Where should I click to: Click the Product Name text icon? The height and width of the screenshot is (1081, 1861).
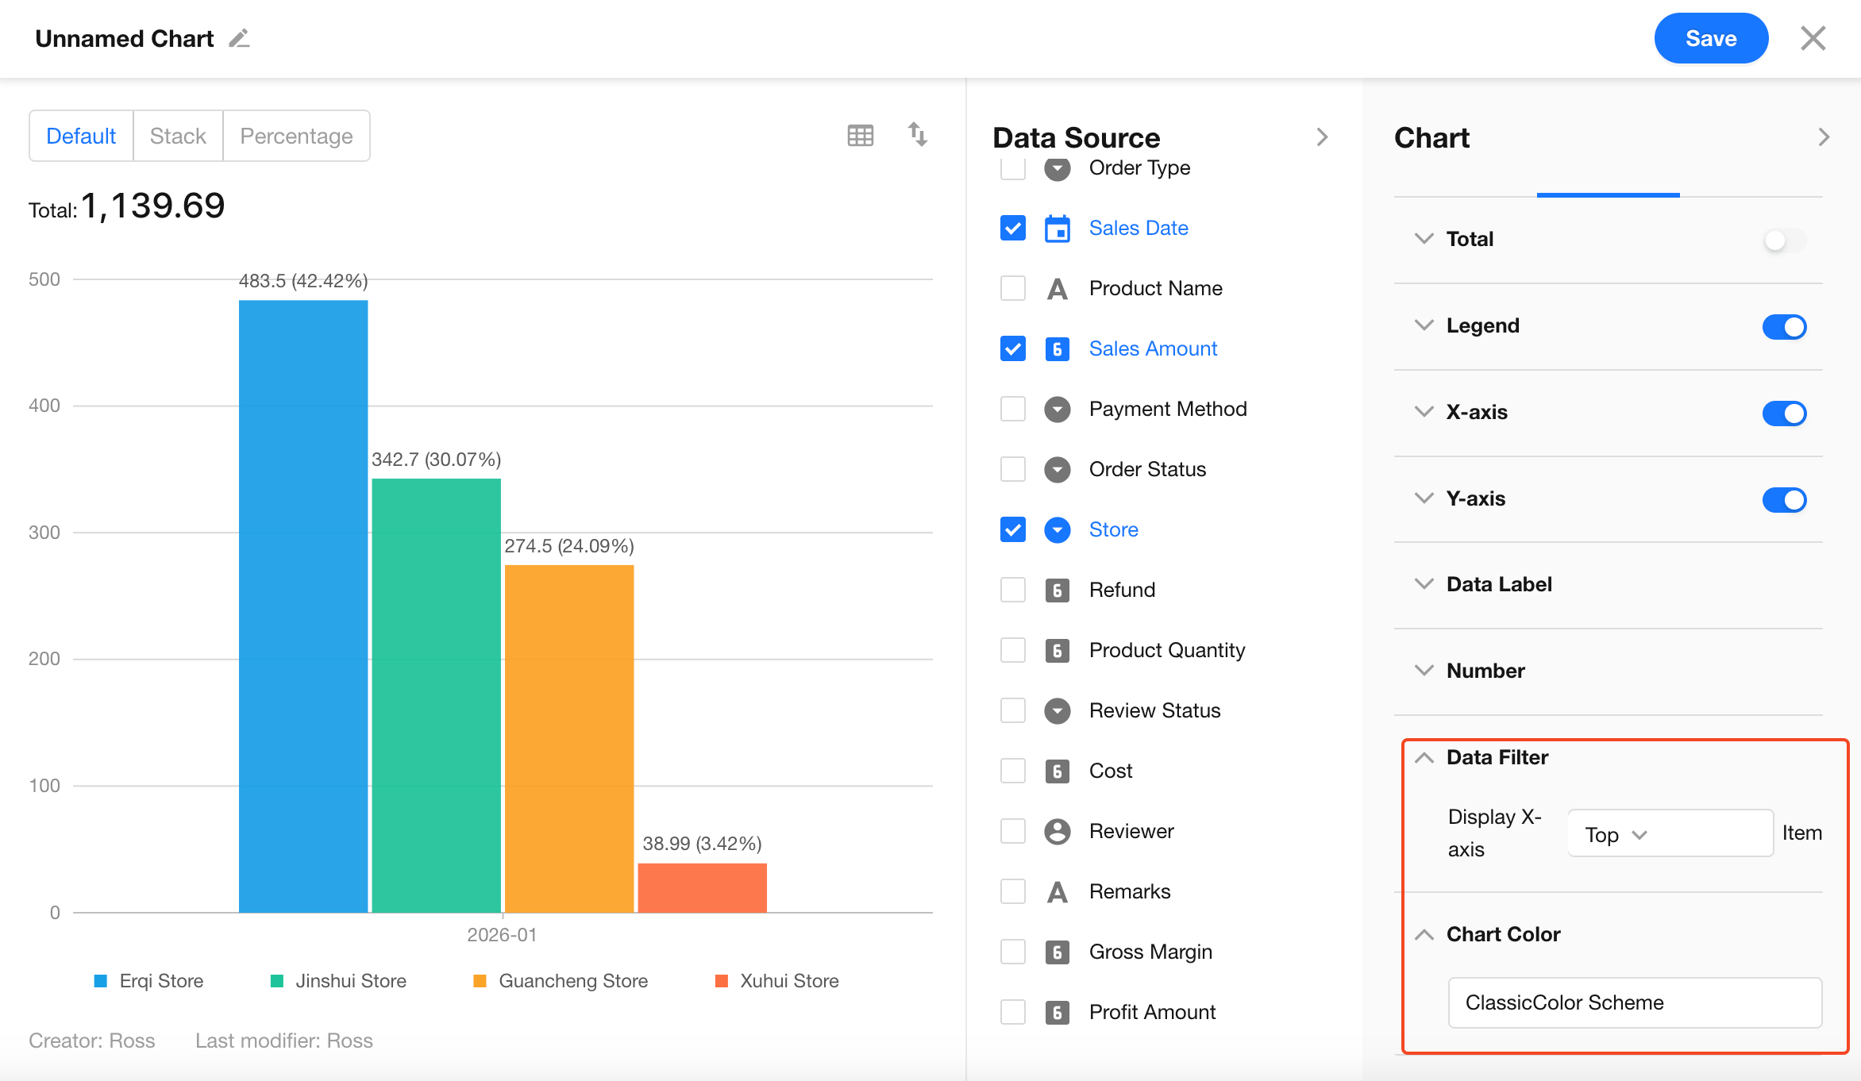[1057, 288]
